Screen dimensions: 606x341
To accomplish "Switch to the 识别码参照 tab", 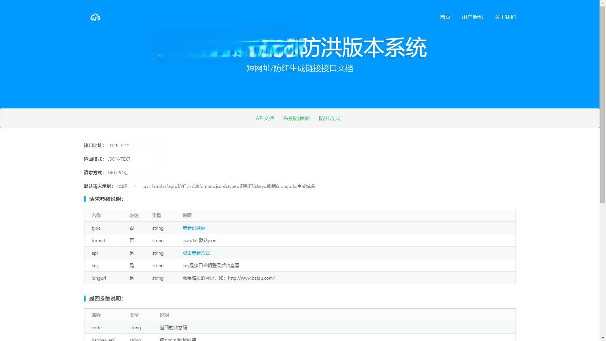I will (297, 118).
